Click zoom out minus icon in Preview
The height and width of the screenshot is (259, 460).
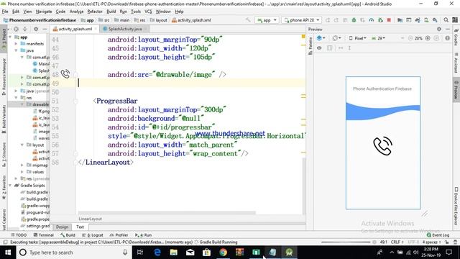click(410, 38)
